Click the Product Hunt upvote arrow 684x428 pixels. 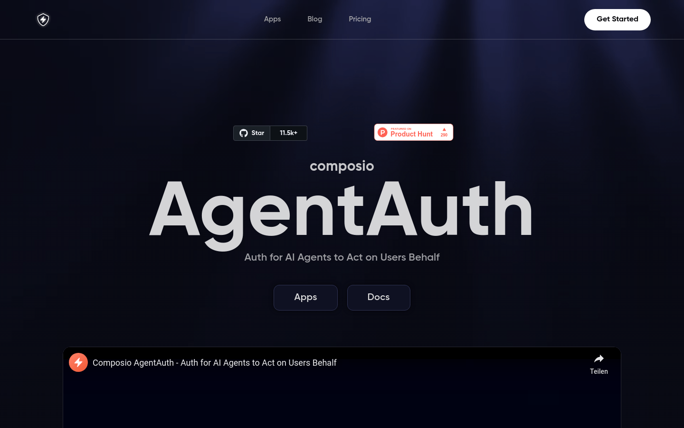(444, 129)
